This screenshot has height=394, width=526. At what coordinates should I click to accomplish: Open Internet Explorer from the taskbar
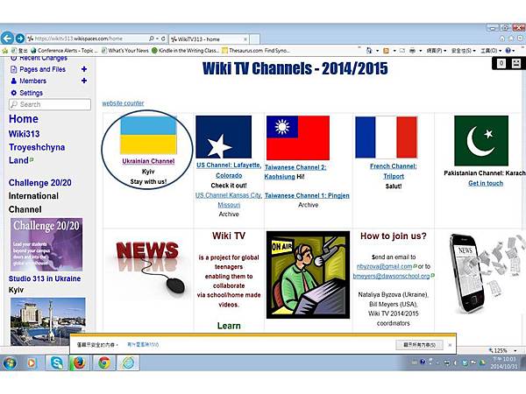point(128,363)
